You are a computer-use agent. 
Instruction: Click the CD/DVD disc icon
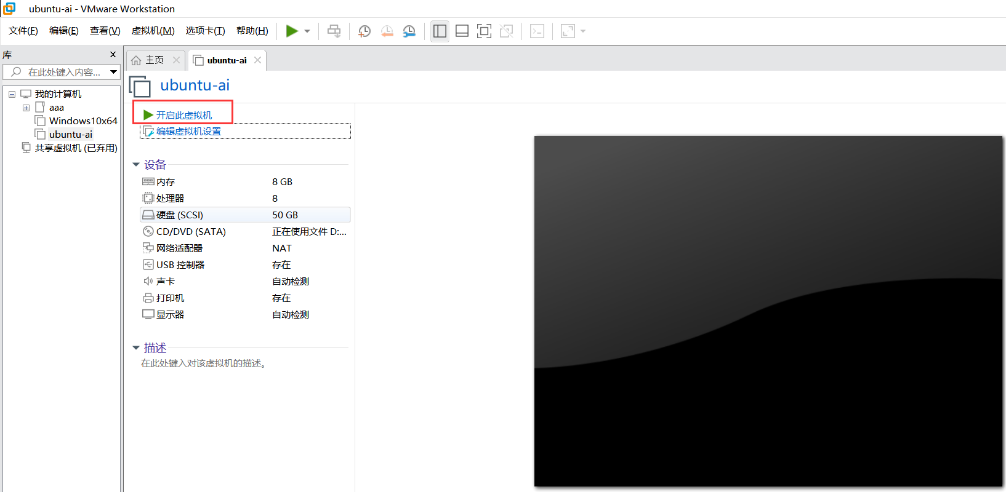coord(148,232)
